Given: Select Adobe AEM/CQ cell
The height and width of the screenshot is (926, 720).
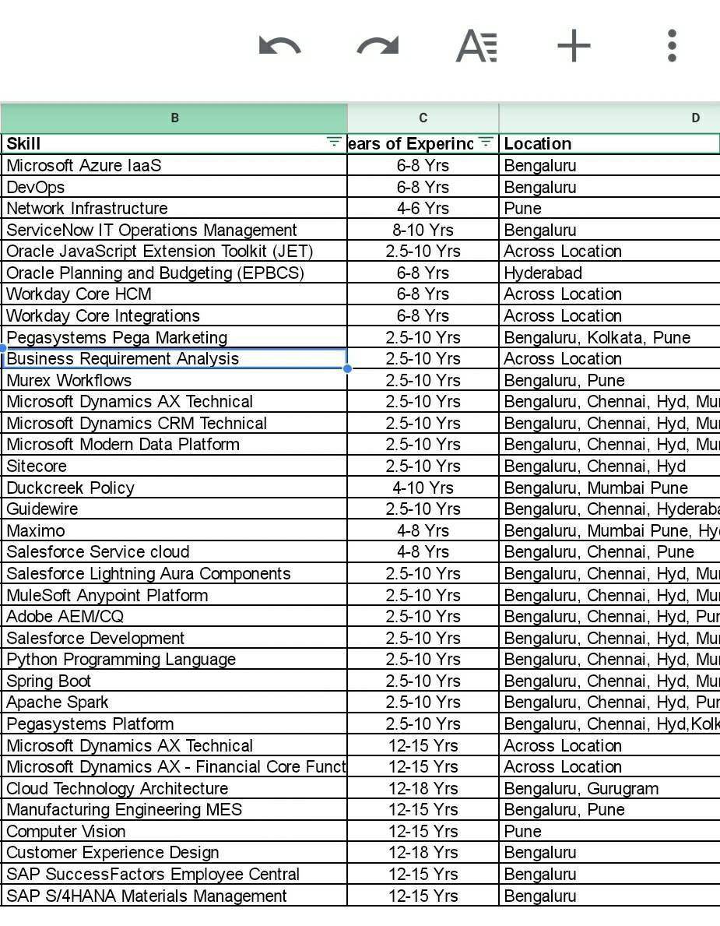Looking at the screenshot, I should (174, 616).
